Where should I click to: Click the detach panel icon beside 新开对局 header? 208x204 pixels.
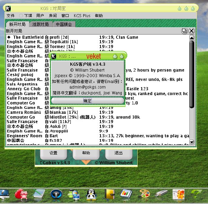(x=184, y=31)
